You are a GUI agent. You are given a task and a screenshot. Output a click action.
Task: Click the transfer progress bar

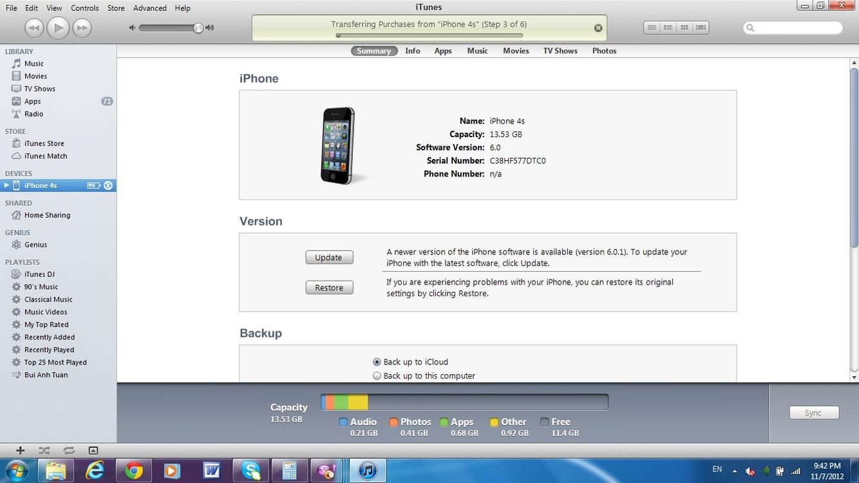[429, 35]
